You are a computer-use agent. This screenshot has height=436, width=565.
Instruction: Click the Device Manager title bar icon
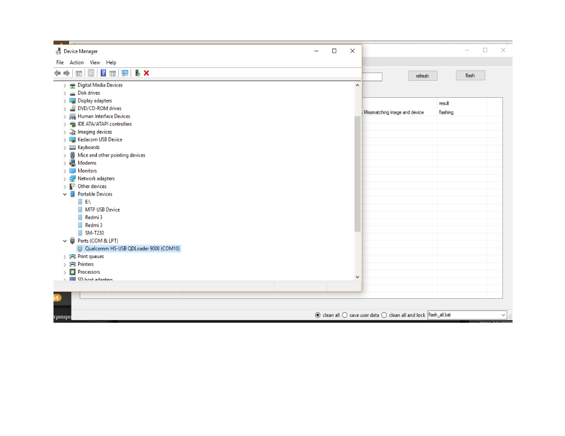click(x=58, y=51)
